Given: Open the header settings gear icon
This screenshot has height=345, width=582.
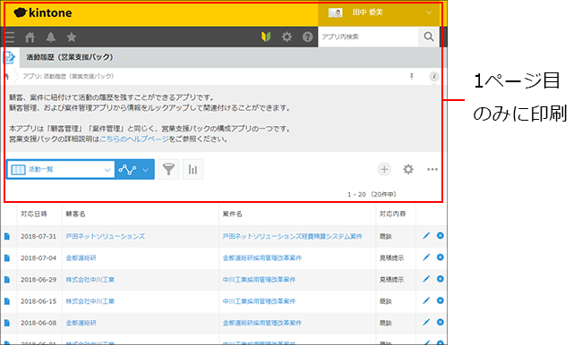Looking at the screenshot, I should 287,37.
